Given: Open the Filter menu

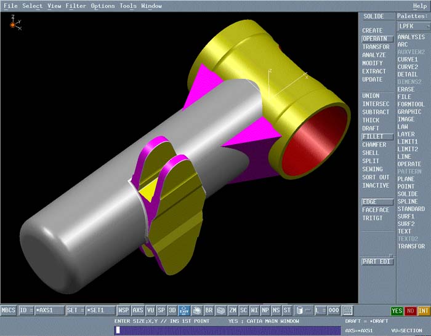Looking at the screenshot, I should 76,6.
